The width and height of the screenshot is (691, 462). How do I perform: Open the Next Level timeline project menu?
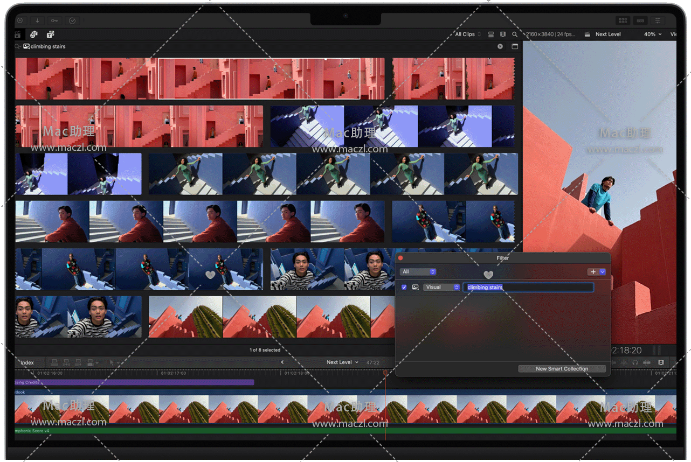click(342, 362)
